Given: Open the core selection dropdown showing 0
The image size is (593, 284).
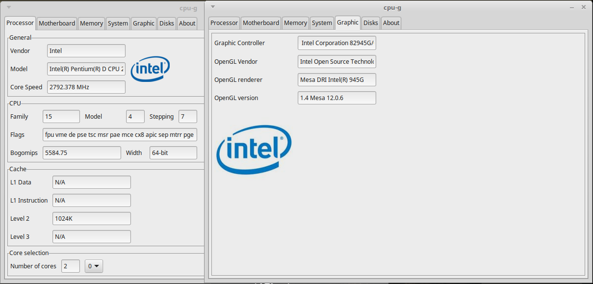Looking at the screenshot, I should tap(94, 266).
